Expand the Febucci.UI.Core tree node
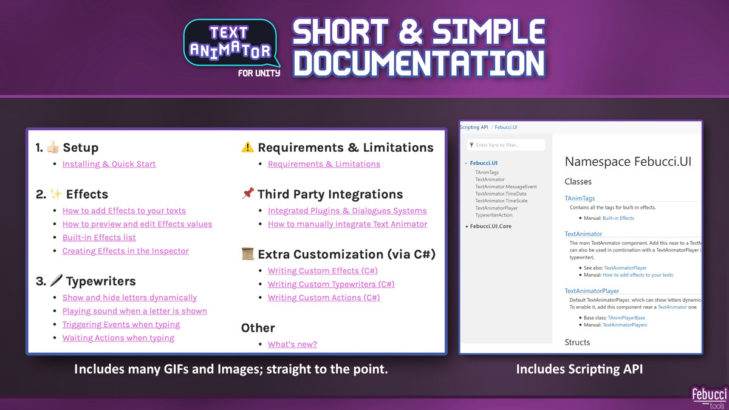Viewport: 729px width, 410px height. pyautogui.click(x=467, y=226)
